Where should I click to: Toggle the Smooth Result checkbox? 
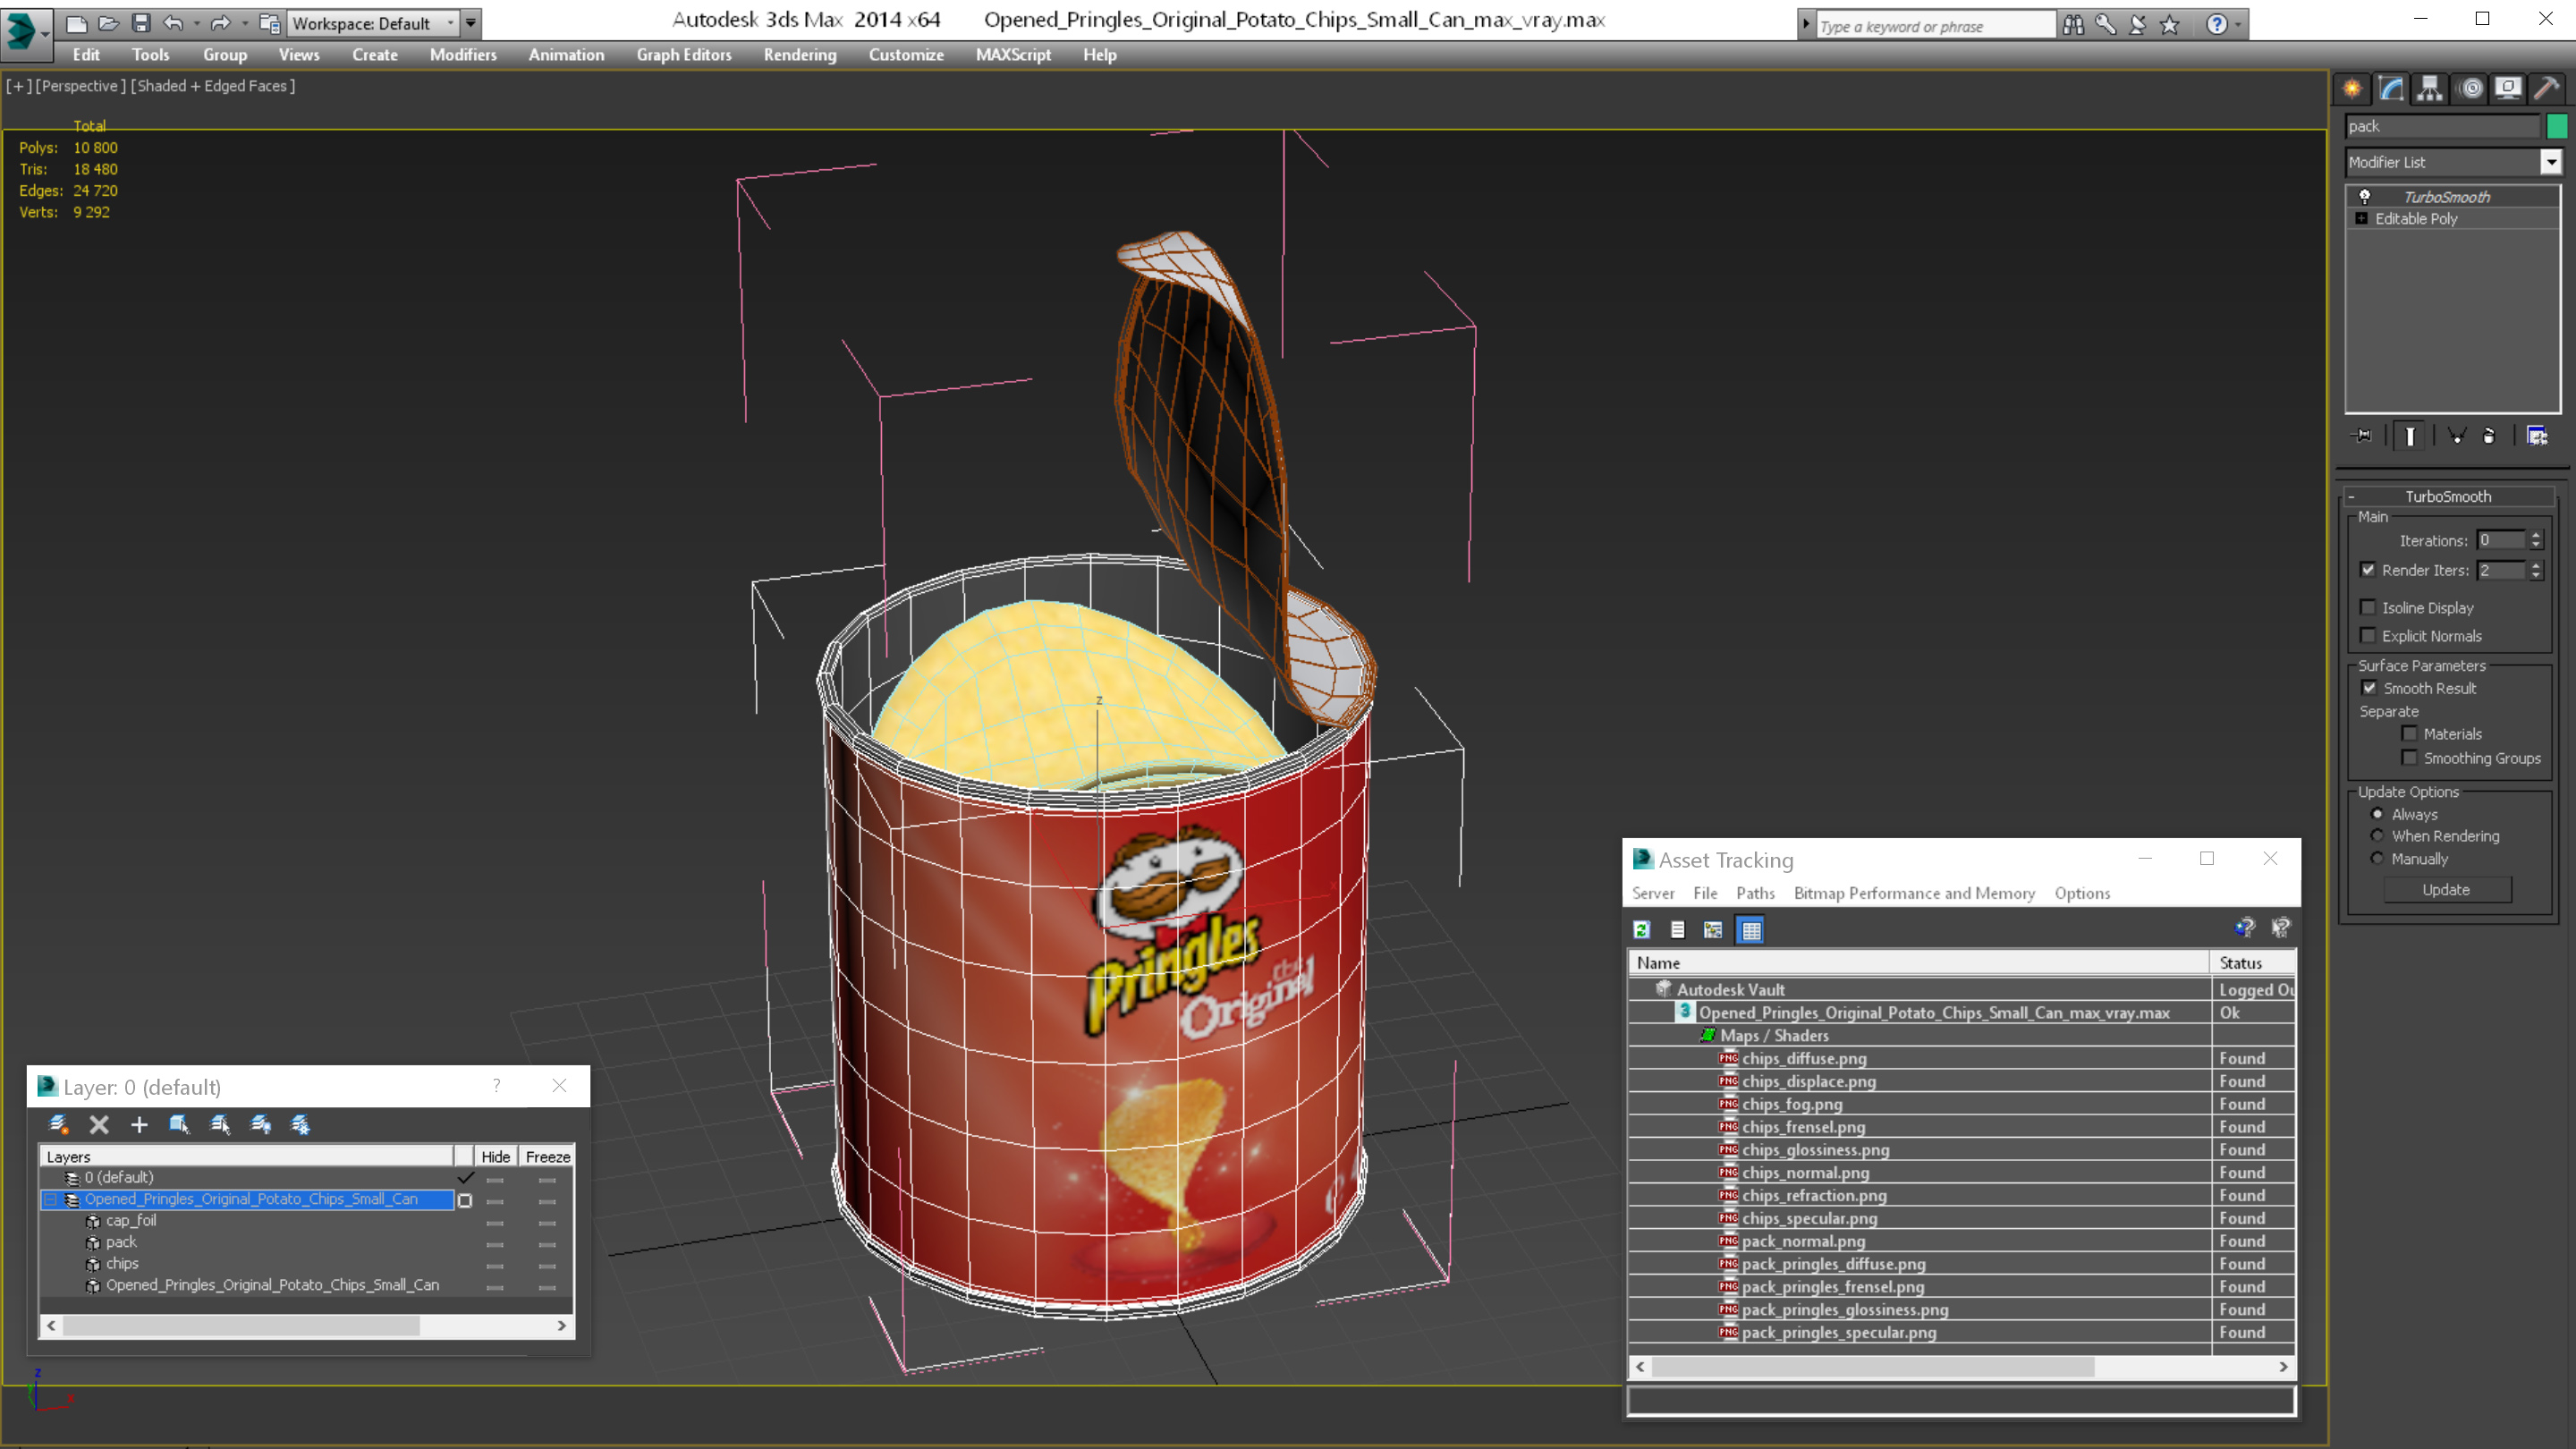pos(2369,688)
